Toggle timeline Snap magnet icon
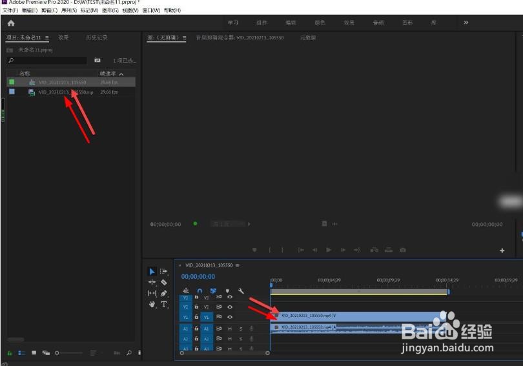 click(200, 291)
